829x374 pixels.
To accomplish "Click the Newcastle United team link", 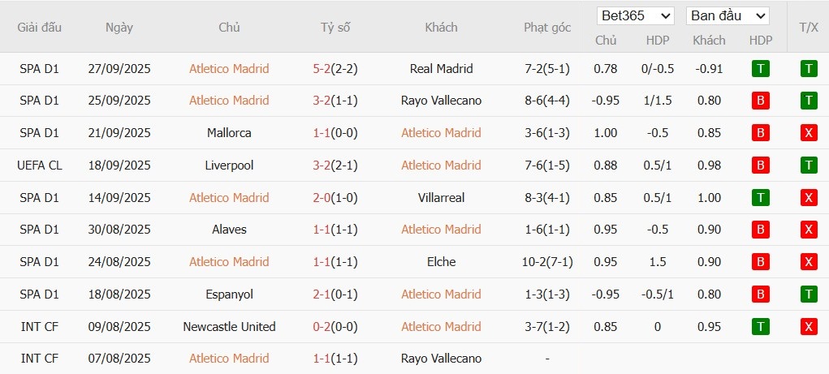I will (x=229, y=327).
